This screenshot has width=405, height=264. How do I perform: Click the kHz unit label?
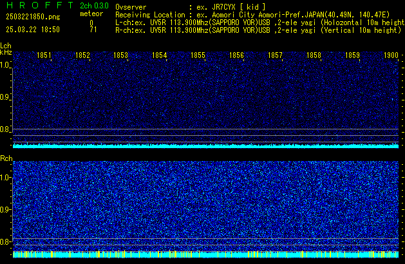[6, 52]
